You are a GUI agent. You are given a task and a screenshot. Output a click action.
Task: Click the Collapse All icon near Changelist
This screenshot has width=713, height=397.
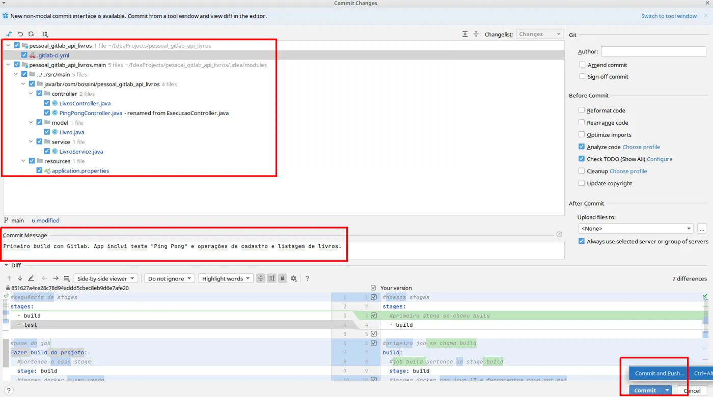[x=476, y=34]
